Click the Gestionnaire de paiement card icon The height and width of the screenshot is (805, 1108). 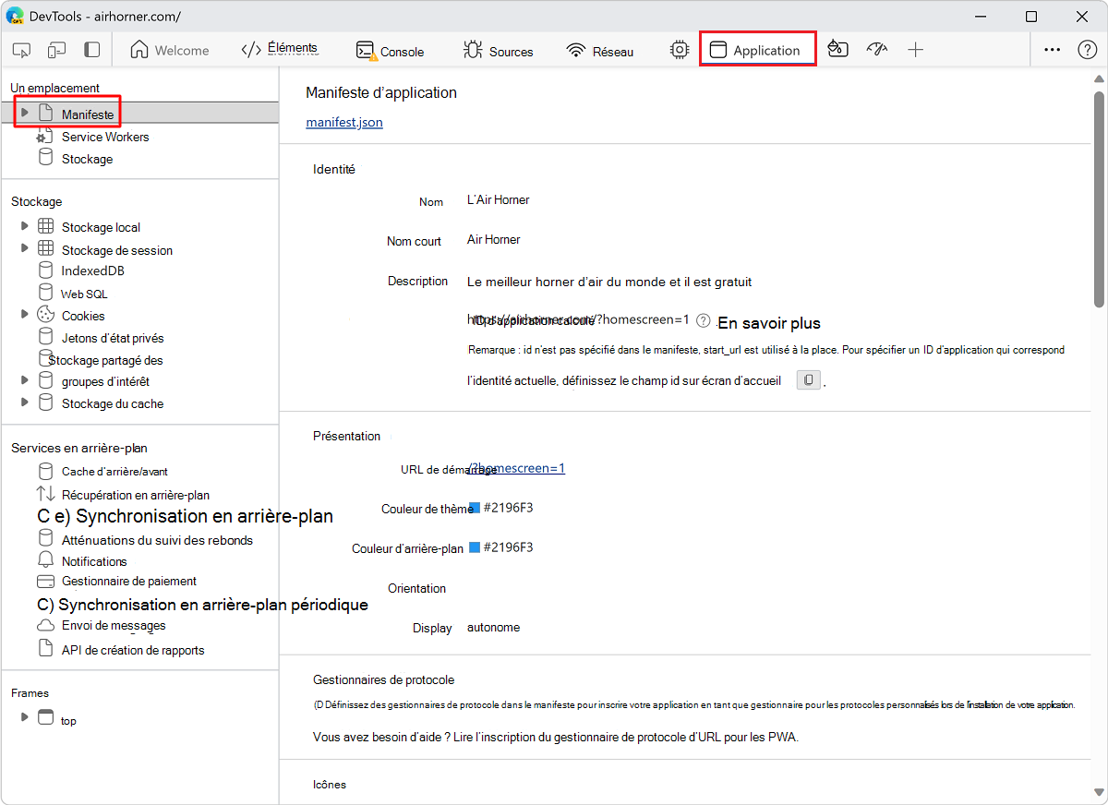click(x=45, y=582)
